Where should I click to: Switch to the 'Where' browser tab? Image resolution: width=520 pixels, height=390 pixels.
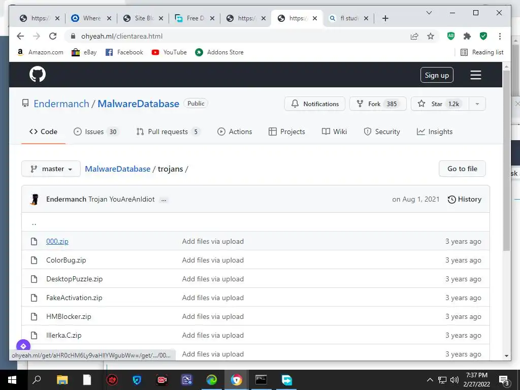click(x=91, y=18)
